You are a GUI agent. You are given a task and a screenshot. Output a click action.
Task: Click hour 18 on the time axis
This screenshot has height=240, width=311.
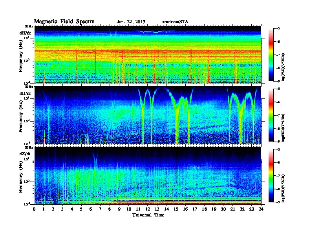click(204, 209)
